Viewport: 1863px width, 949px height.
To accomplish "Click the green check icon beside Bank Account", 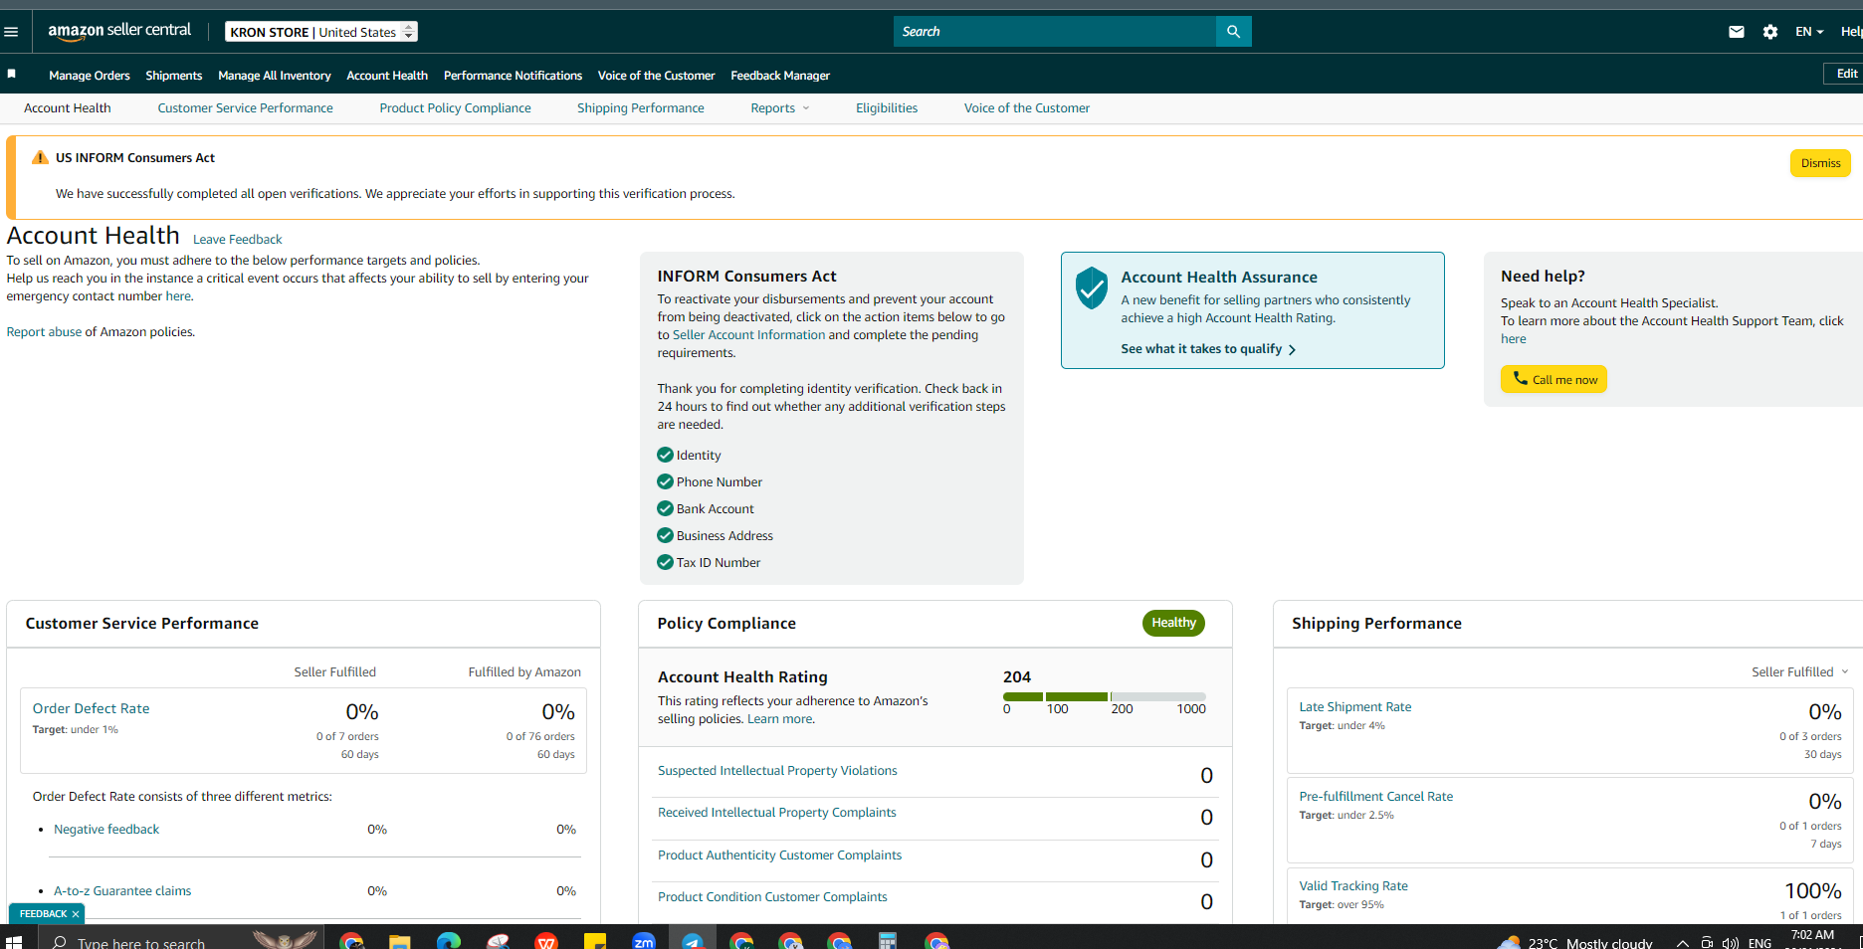I will coord(665,508).
